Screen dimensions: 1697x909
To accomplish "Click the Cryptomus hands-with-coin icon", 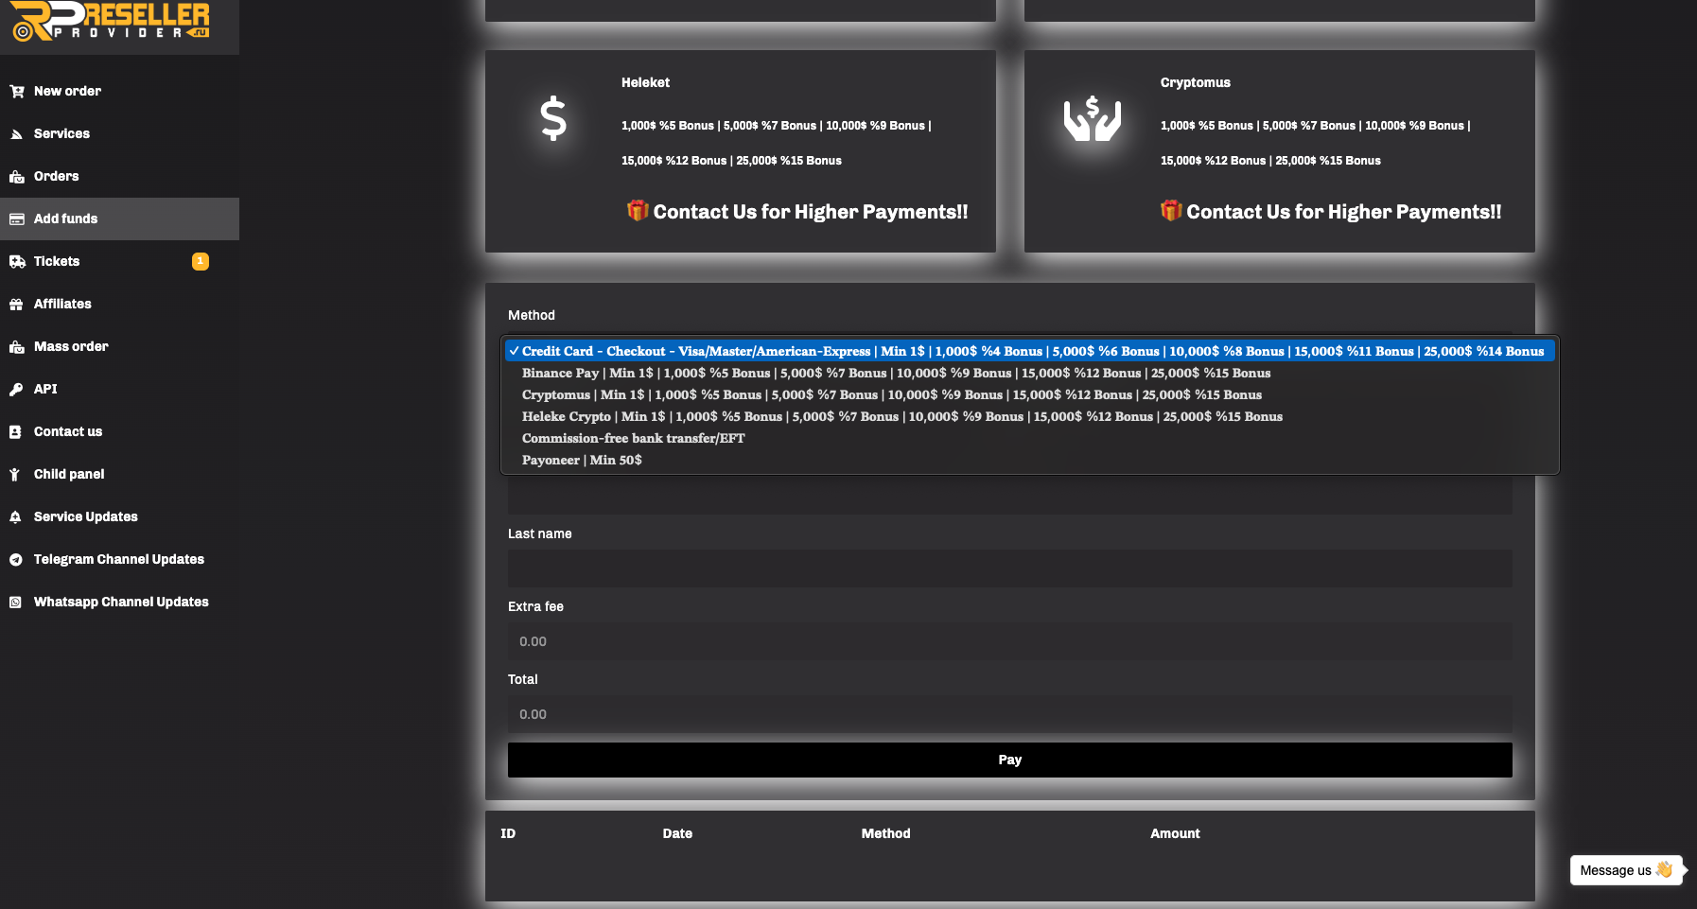I will click(1092, 119).
